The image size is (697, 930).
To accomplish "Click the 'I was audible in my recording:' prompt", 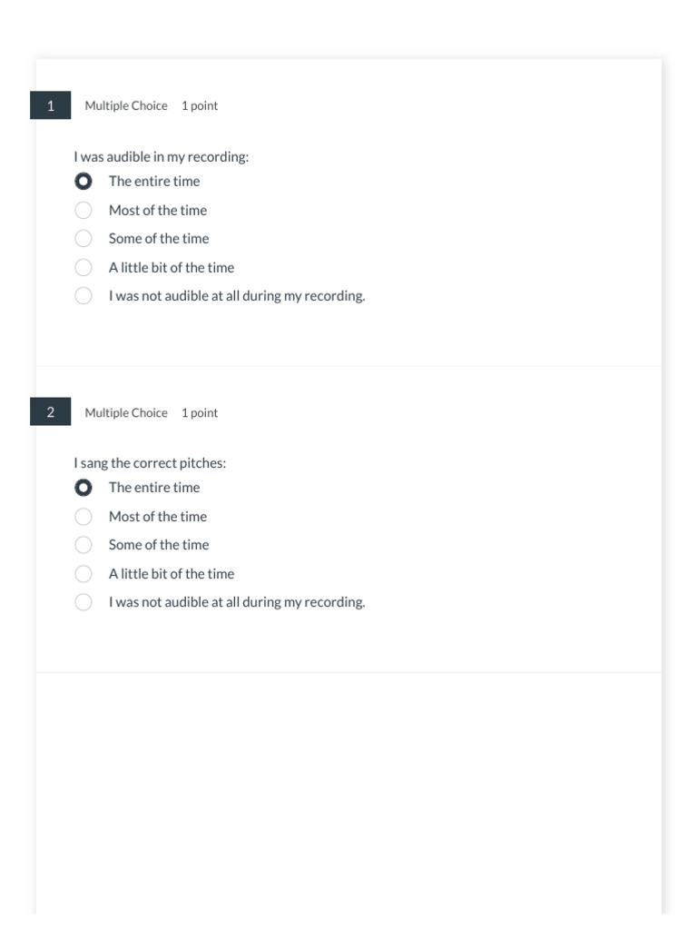I will click(x=162, y=157).
